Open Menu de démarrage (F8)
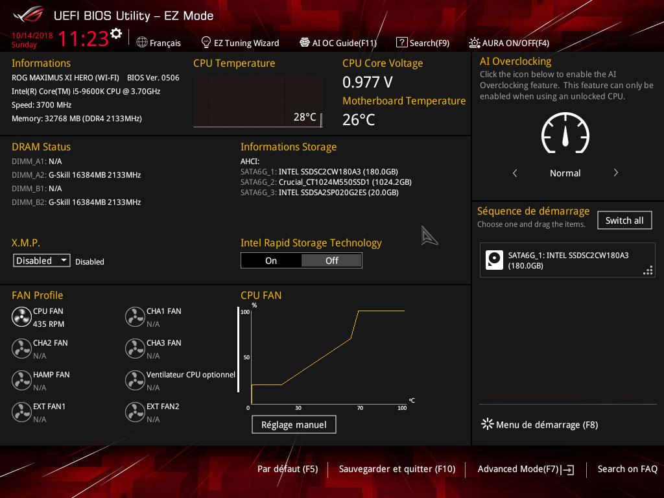This screenshot has width=664, height=498. point(539,425)
